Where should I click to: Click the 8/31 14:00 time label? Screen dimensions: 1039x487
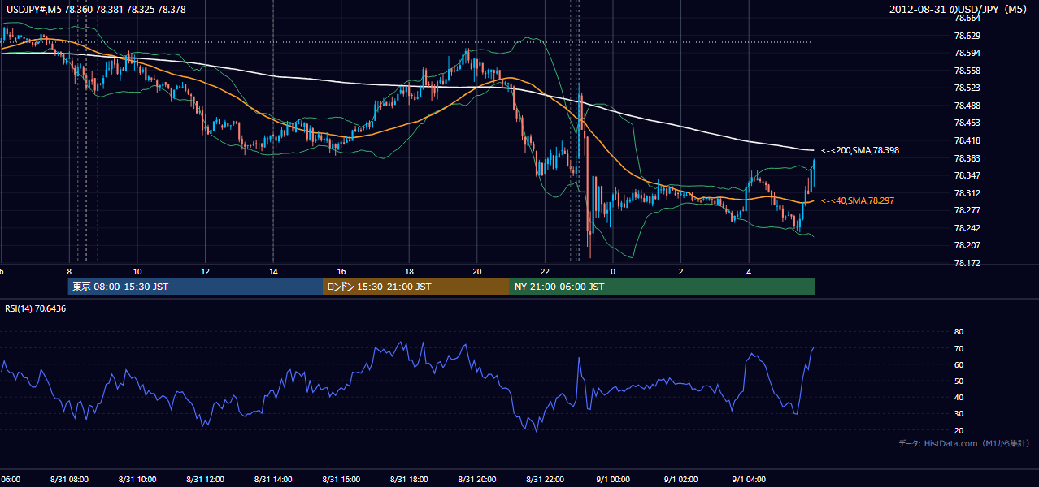272,480
